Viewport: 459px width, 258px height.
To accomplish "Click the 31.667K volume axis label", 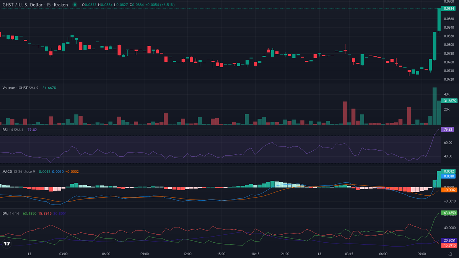I will (449, 101).
